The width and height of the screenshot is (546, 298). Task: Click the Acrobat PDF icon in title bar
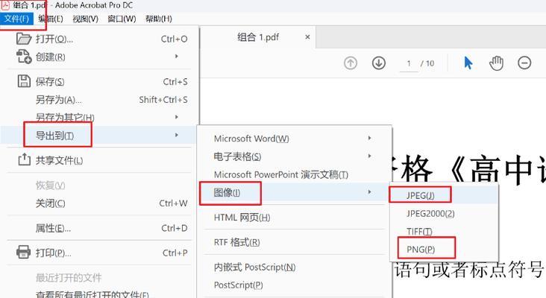point(5,5)
